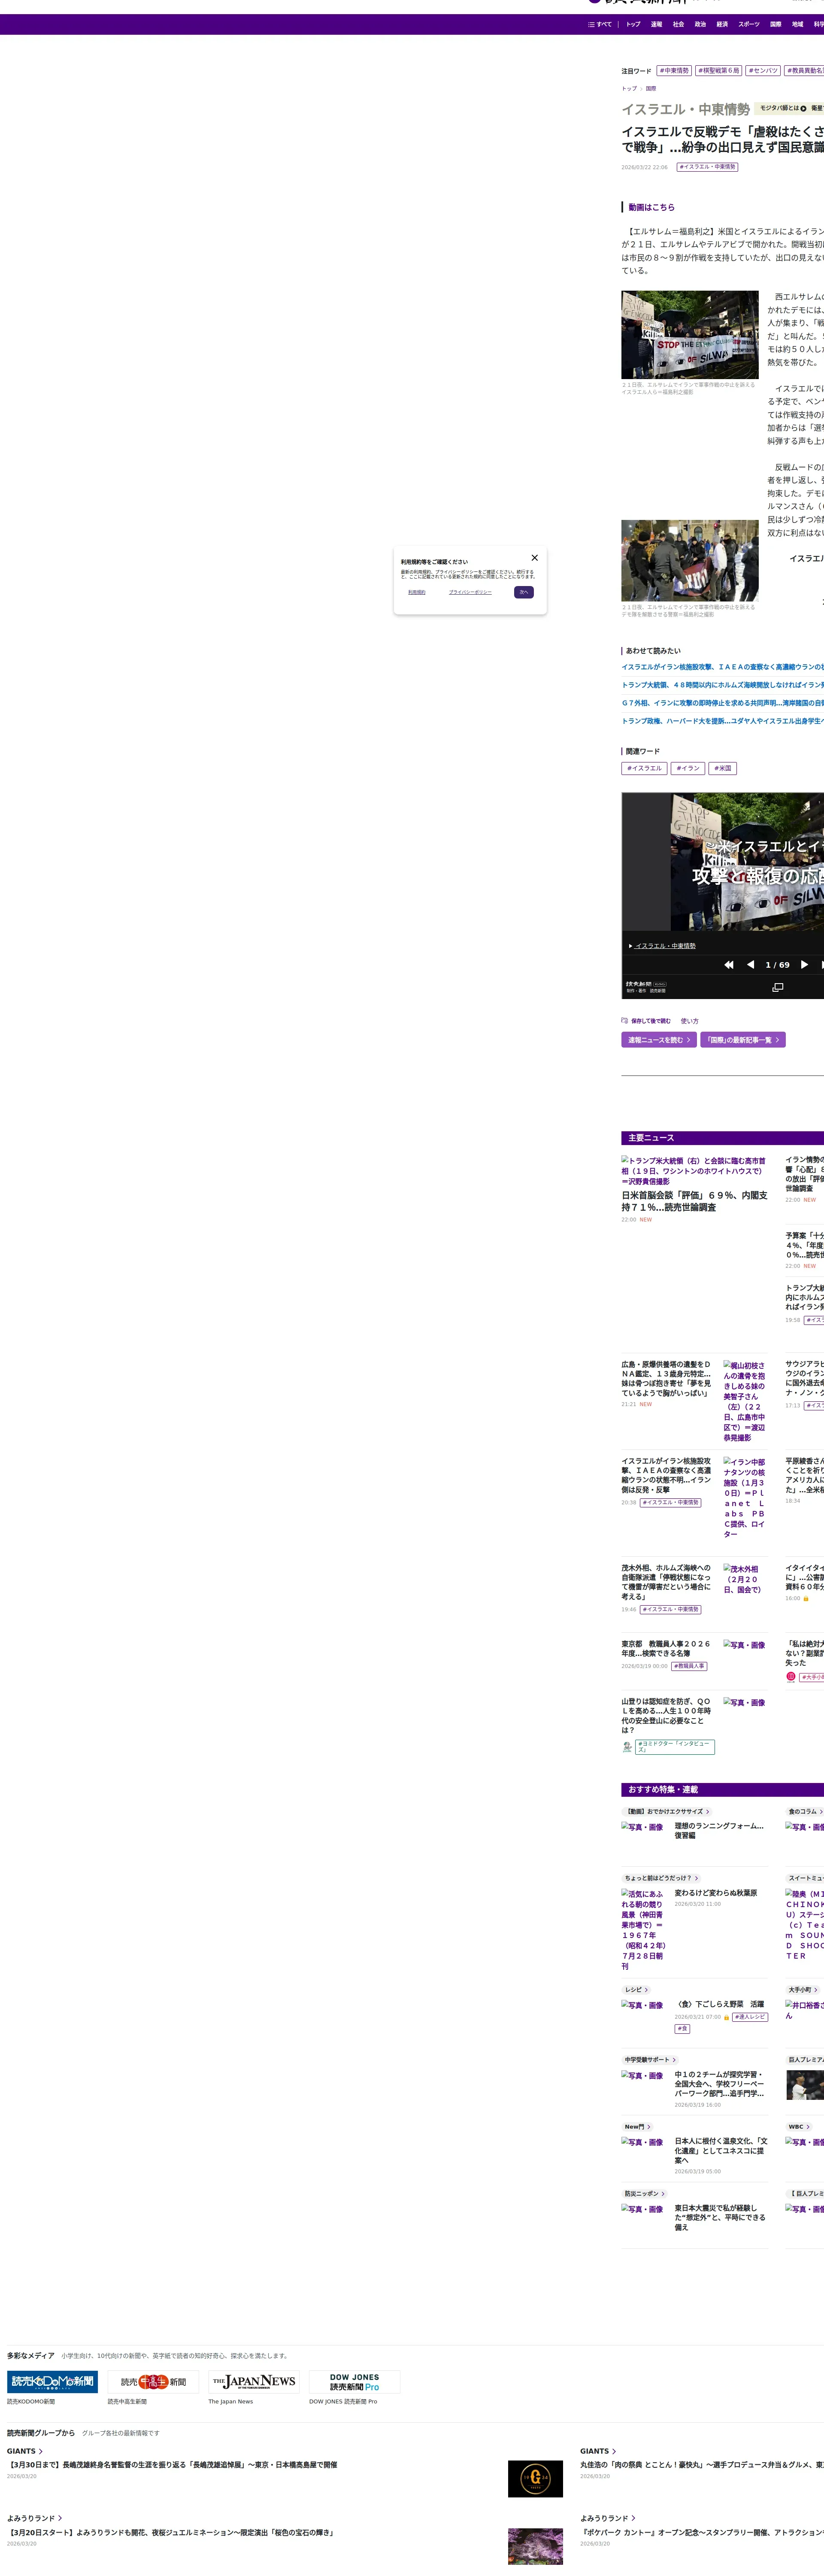Open the 長嶋茂雄追悼展 article thumbnail
Screen dimensions: 824x2576
(535, 2479)
